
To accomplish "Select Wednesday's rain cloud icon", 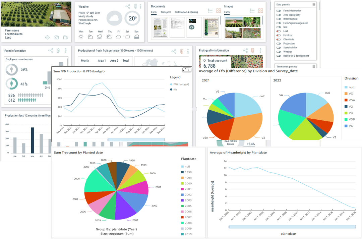I will (x=100, y=37).
